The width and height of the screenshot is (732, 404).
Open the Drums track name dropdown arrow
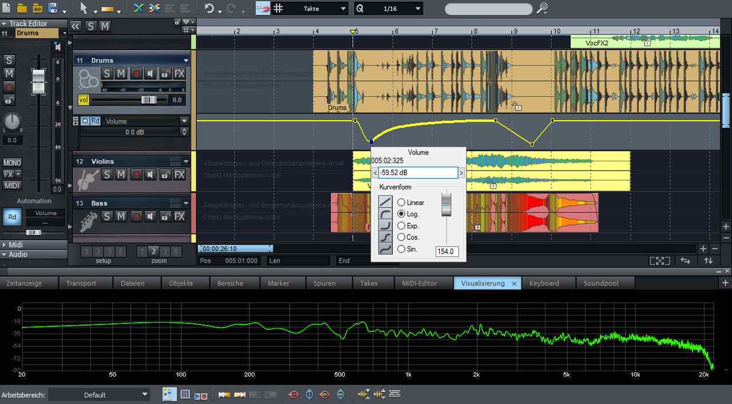186,60
